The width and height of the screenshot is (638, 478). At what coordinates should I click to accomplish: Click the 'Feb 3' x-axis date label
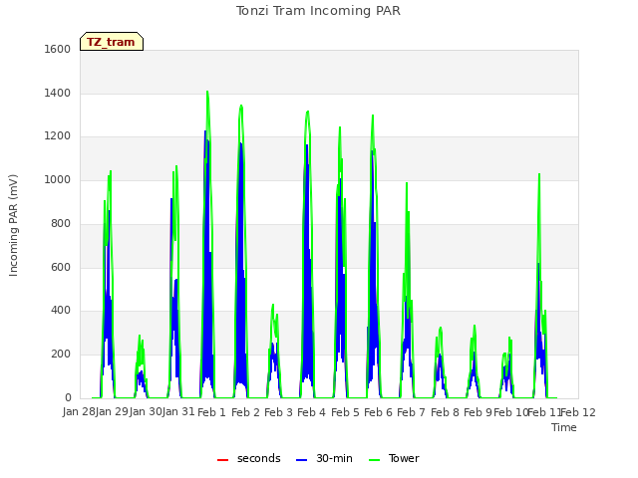pos(278,412)
